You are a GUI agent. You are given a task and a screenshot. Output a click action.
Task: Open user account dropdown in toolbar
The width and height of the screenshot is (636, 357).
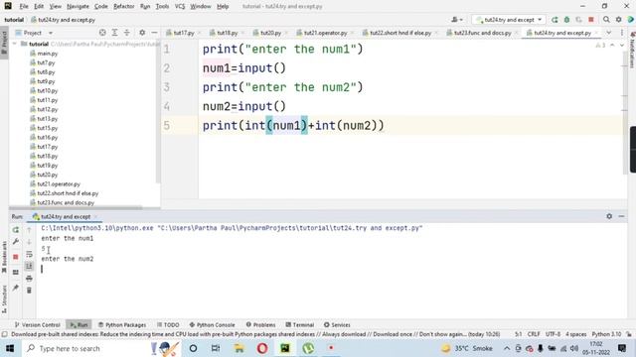457,20
